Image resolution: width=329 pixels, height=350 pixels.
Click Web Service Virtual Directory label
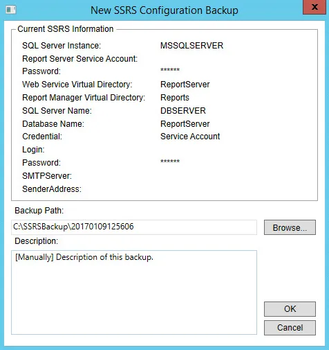[77, 85]
